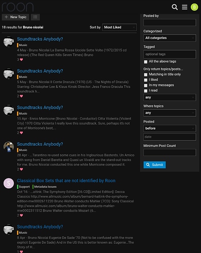The width and height of the screenshot is (201, 253).
Task: Expand the All categories dropdown
Action: point(170,38)
